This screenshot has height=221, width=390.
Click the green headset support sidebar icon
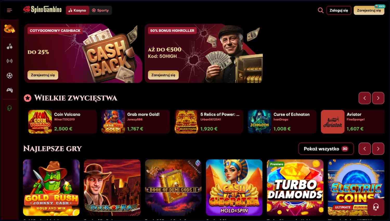click(x=9, y=108)
